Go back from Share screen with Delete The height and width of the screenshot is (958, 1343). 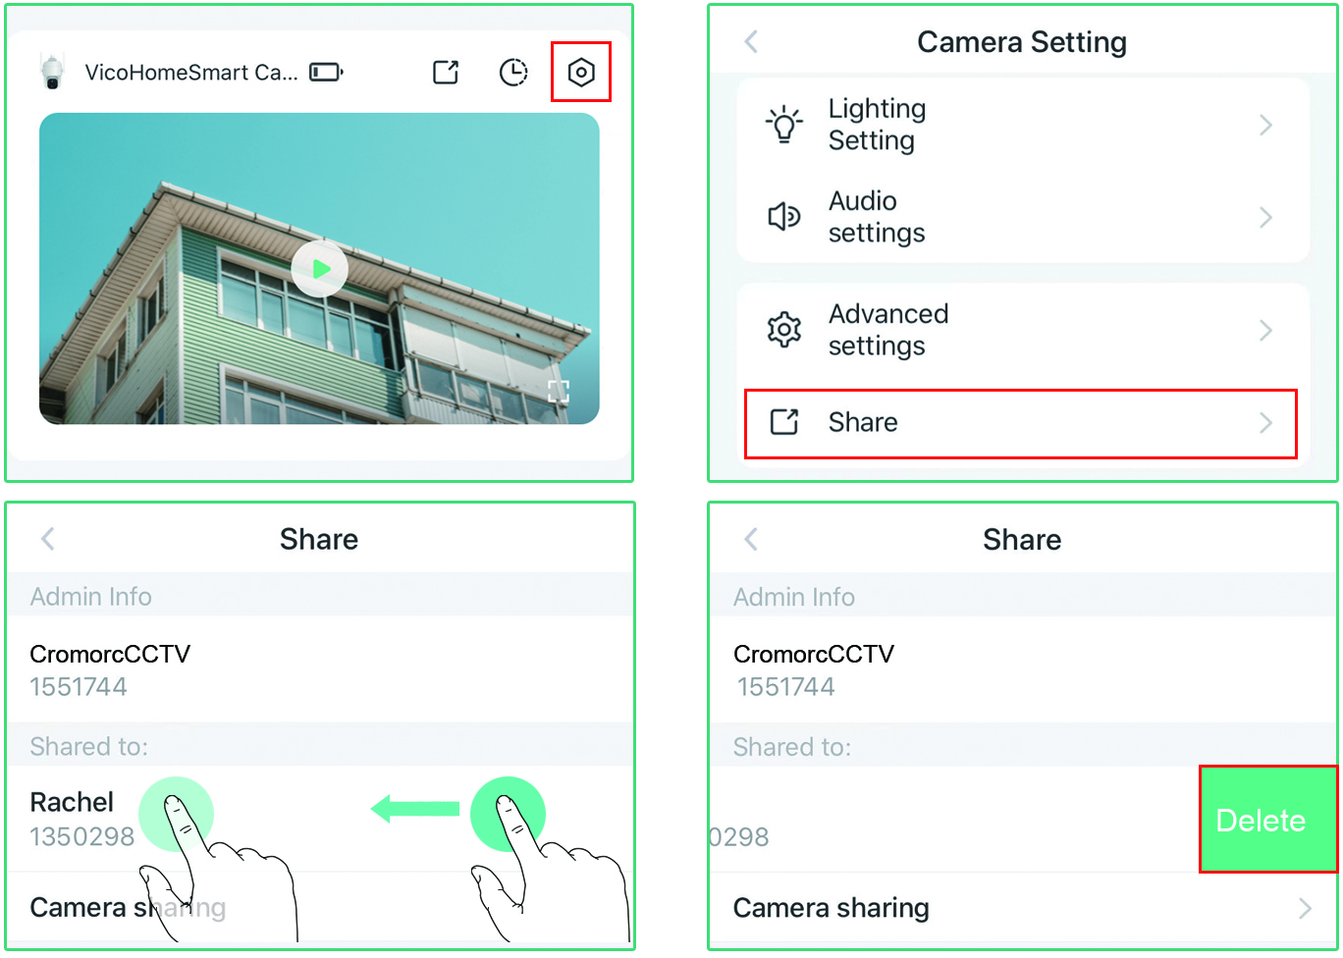(751, 538)
